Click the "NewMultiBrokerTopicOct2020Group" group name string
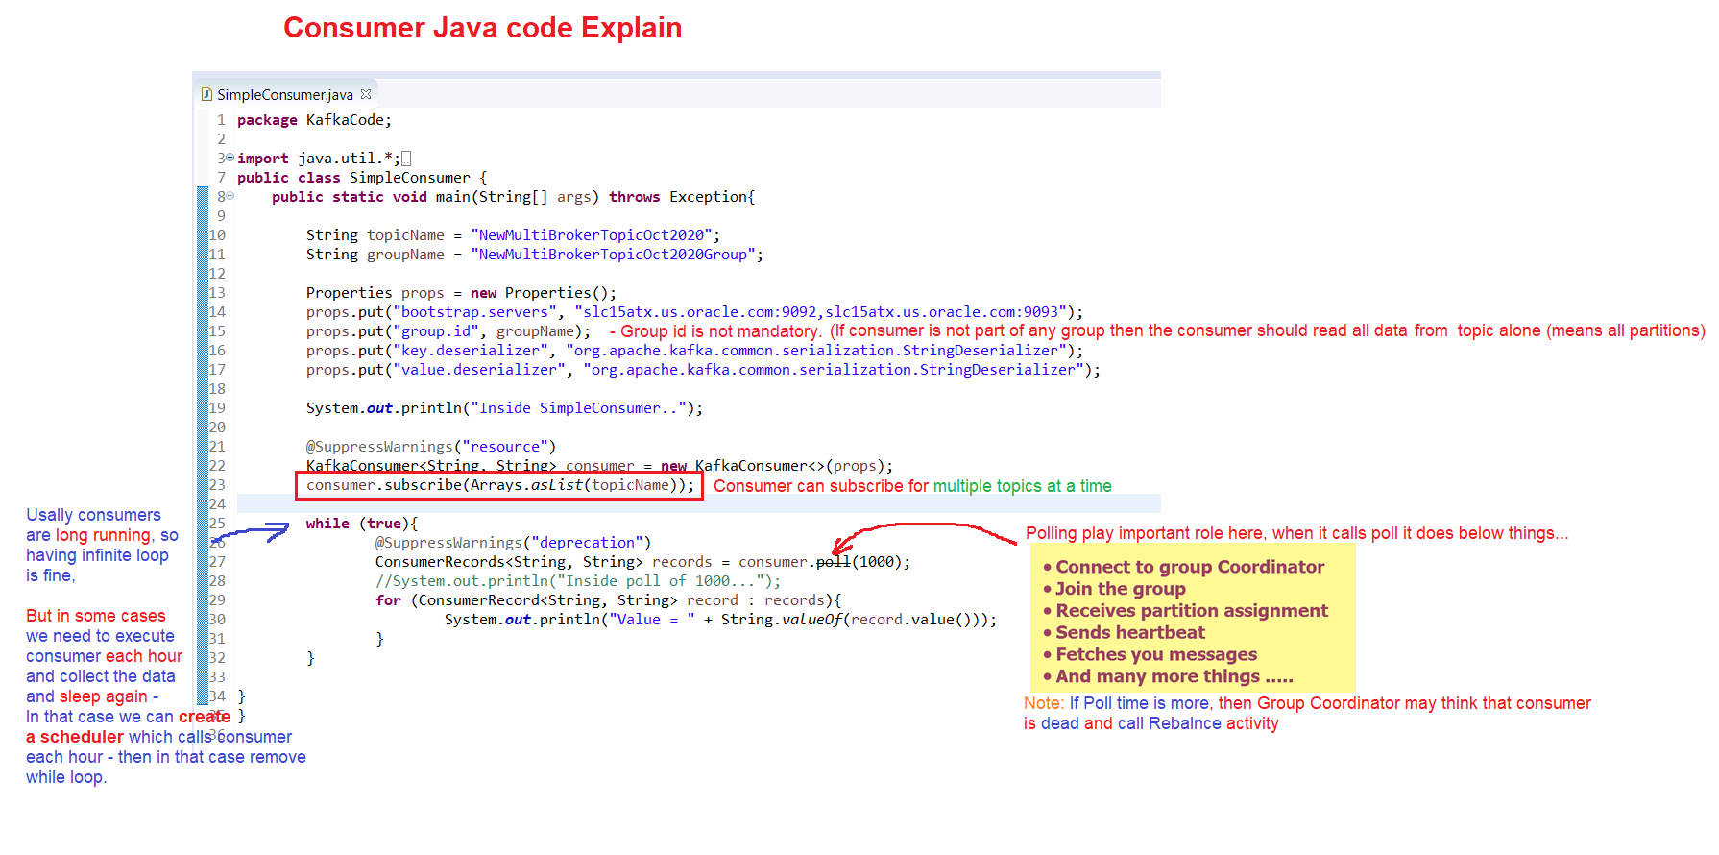 613,255
